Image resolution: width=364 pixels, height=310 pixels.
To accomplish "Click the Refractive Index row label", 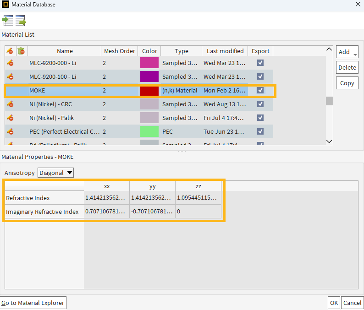I will click(x=28, y=198).
